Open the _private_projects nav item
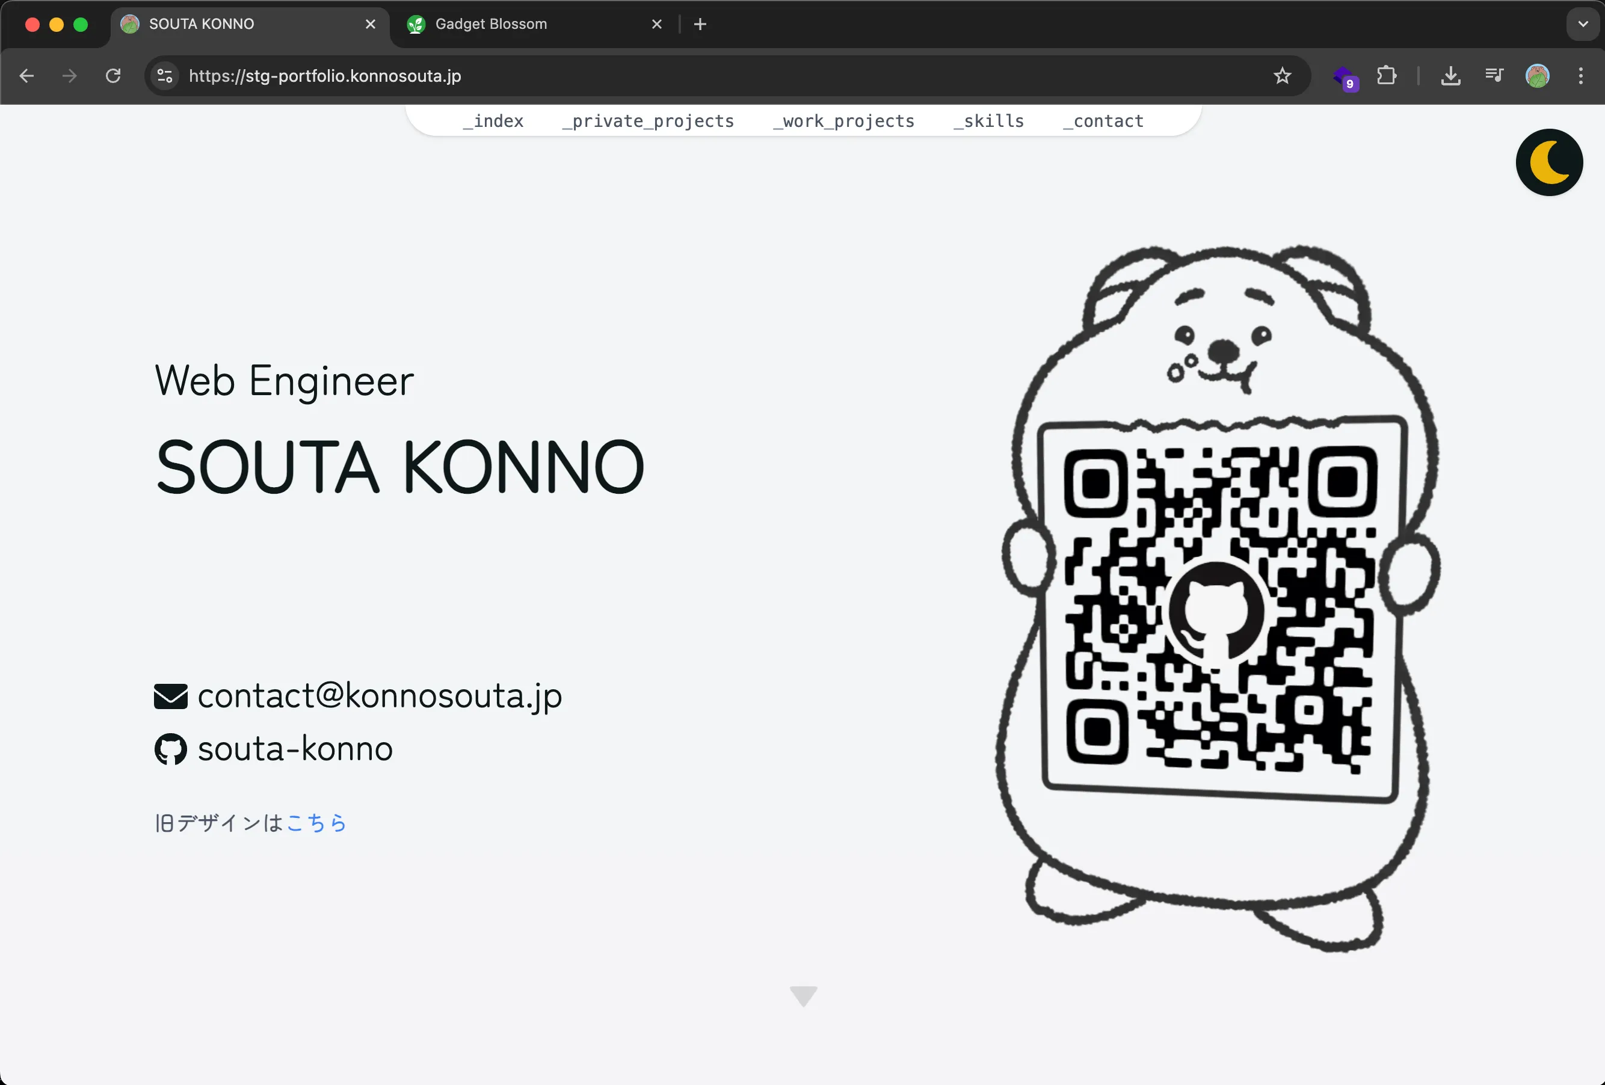Screen dimensions: 1605x1085 click(x=648, y=121)
